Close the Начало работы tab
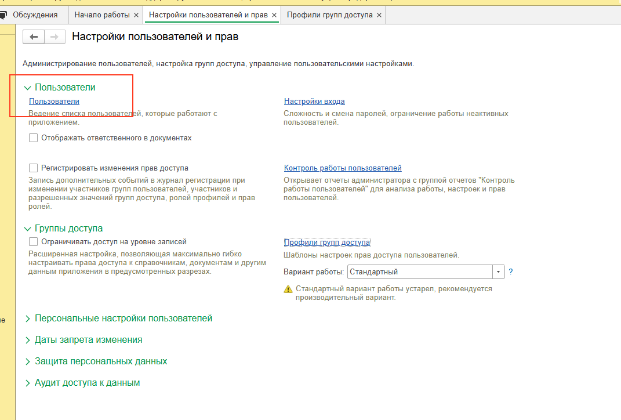Screen dimensions: 621x420 136,15
